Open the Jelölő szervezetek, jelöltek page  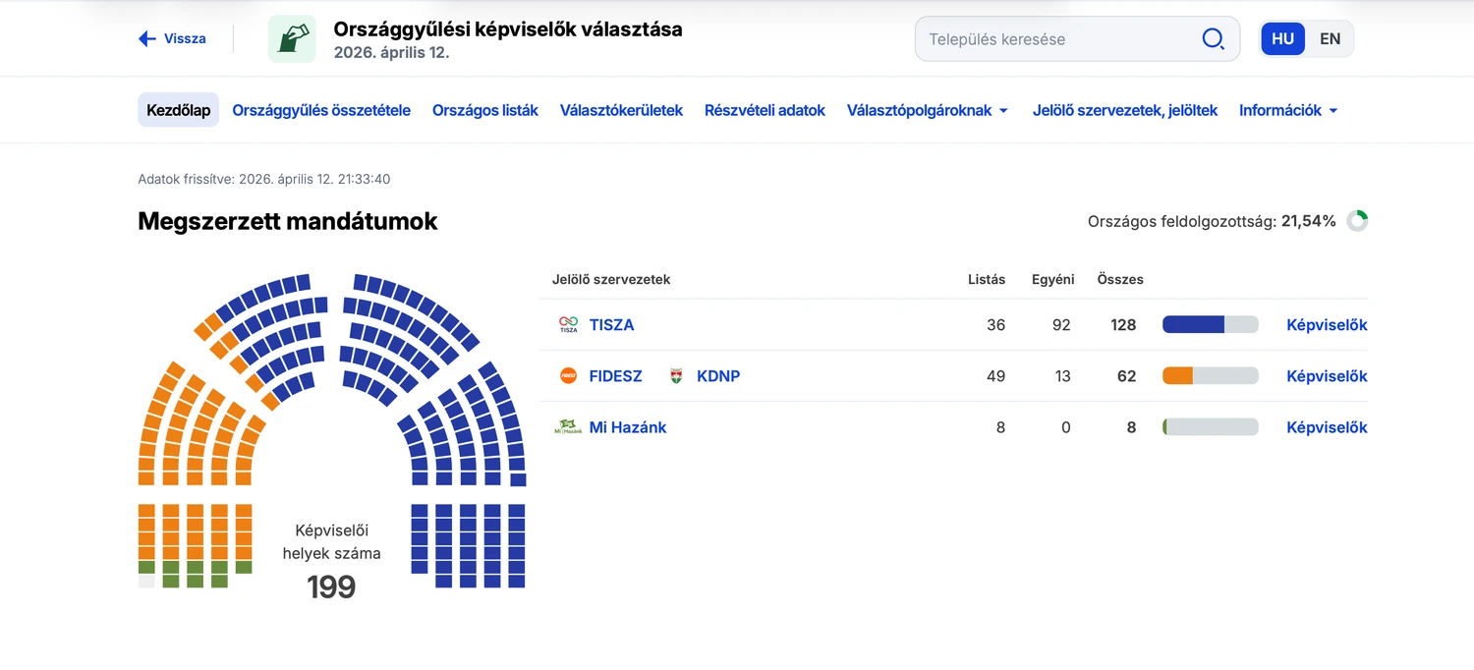pos(1124,111)
